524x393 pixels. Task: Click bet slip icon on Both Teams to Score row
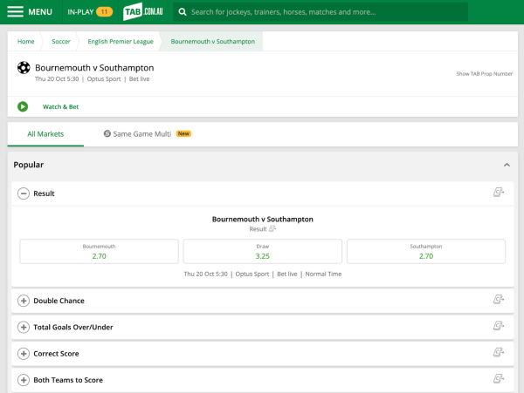499,379
